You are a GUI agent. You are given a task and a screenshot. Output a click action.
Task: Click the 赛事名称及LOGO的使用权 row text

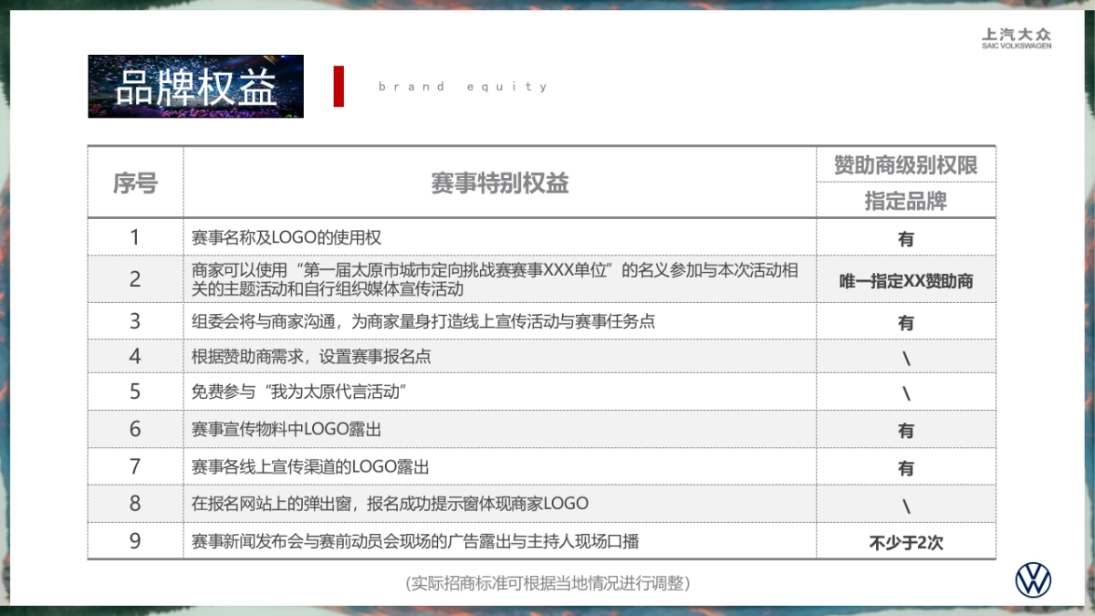click(x=287, y=238)
